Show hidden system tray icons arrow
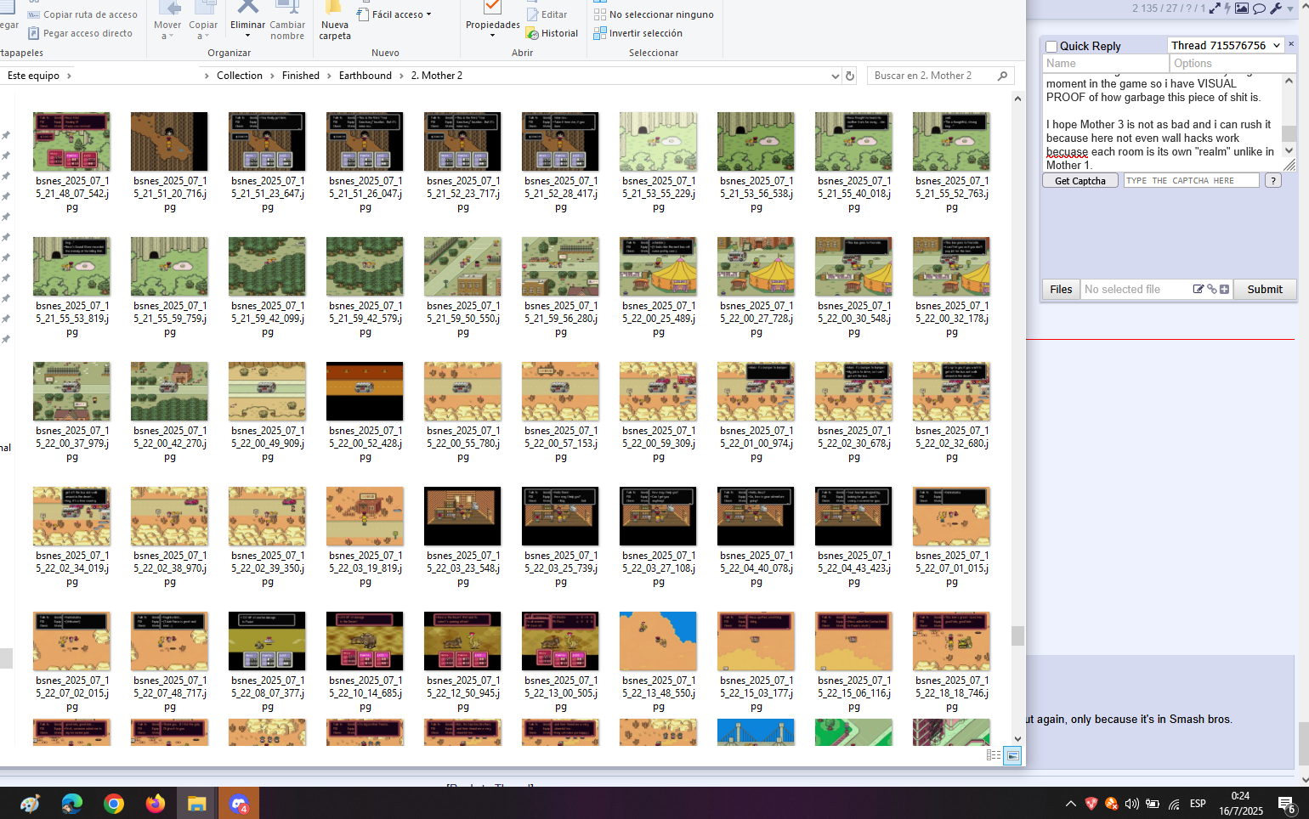 tap(1070, 803)
